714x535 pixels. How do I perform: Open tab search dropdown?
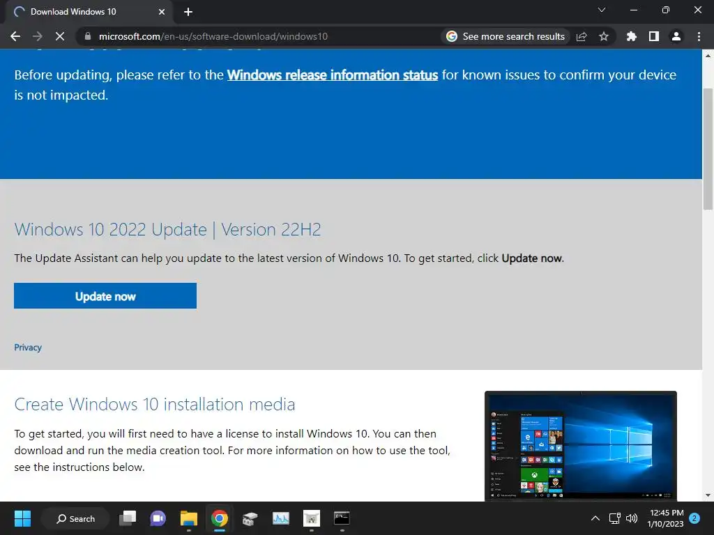click(602, 10)
